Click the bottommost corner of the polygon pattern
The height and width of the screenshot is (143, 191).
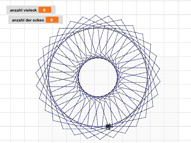(x=100, y=139)
